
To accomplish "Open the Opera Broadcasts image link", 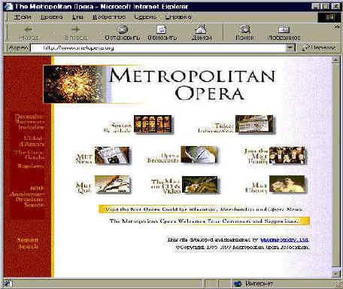I will [x=199, y=155].
